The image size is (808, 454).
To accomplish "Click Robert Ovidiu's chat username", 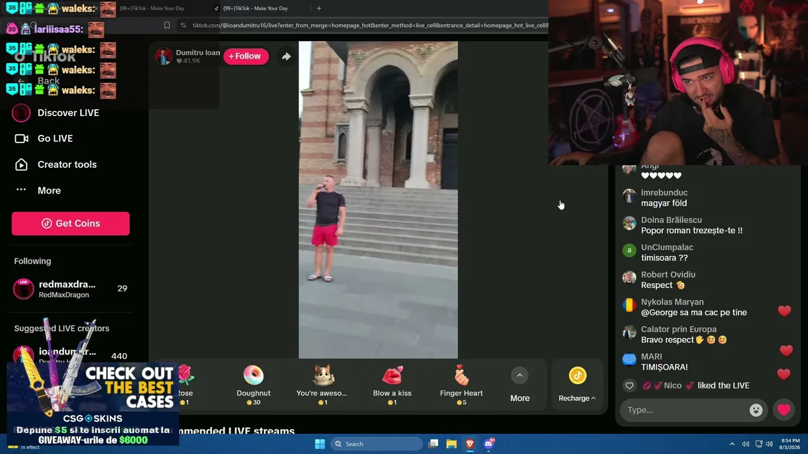I will 668,275.
